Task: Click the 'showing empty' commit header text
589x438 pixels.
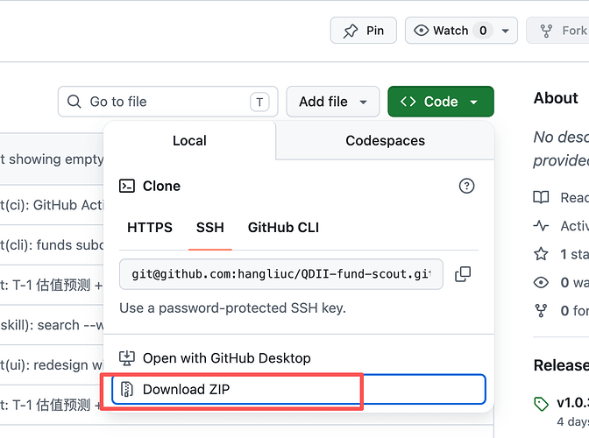Action: [x=56, y=159]
